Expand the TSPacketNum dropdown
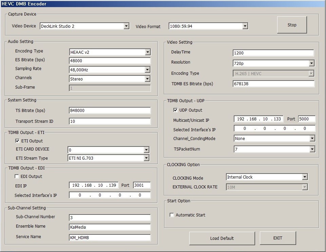 click(312, 149)
